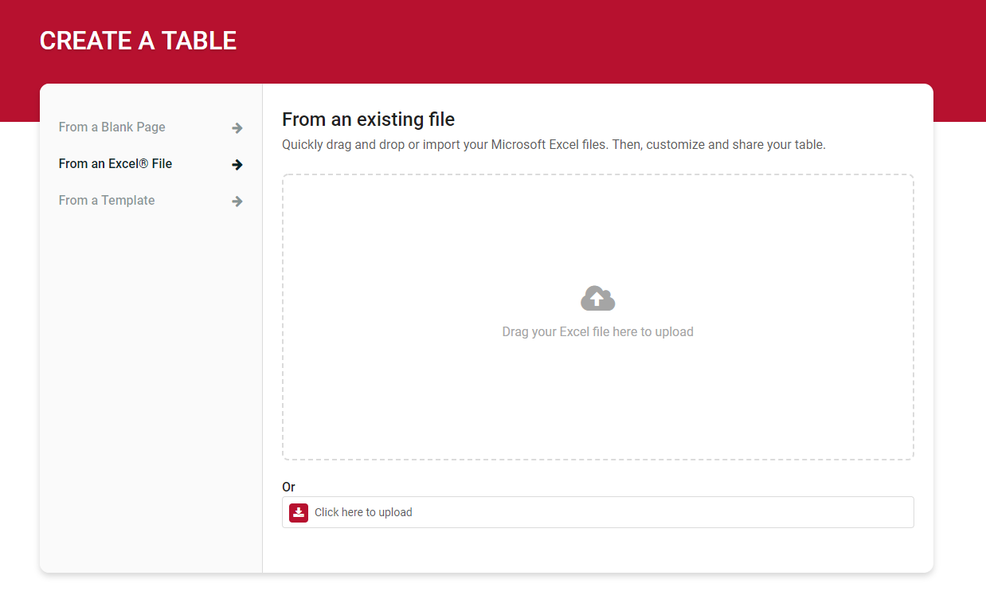Click the cloud upload icon in the drop zone
This screenshot has height=603, width=986.
(598, 299)
